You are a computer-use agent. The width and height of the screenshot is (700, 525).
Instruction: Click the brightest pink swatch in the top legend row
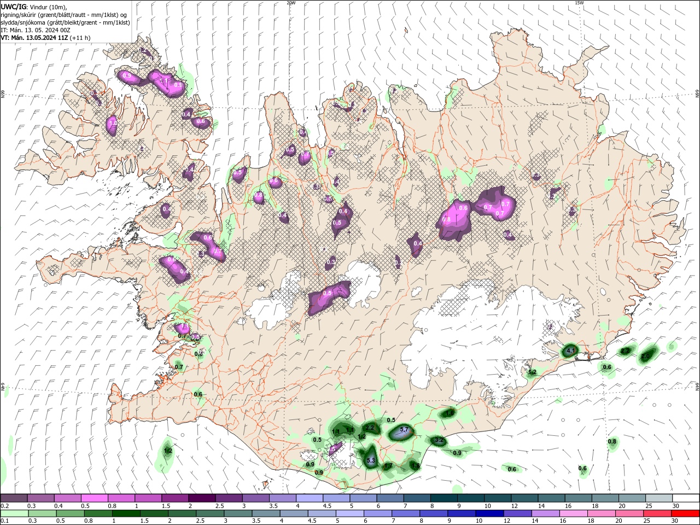pyautogui.click(x=94, y=498)
